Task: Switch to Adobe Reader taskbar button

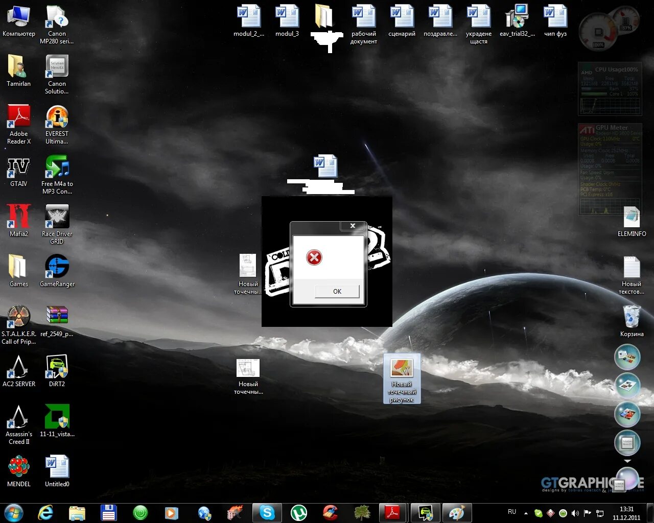Action: 392,513
